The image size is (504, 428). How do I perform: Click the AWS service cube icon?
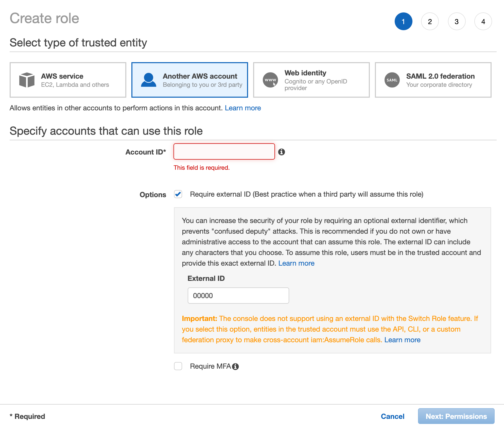click(27, 80)
